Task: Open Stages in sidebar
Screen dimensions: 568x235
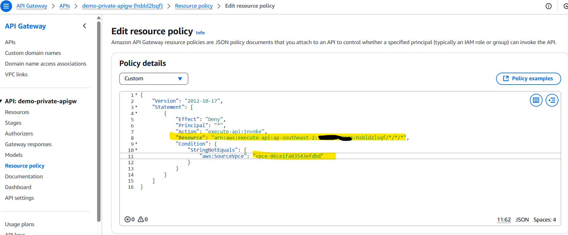Action: click(x=13, y=123)
